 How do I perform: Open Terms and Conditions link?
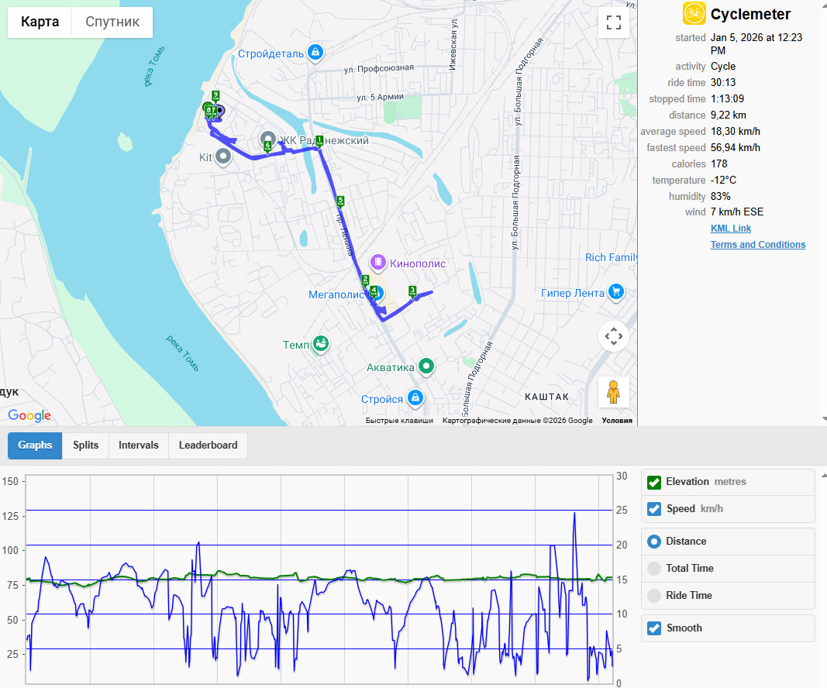tap(758, 245)
